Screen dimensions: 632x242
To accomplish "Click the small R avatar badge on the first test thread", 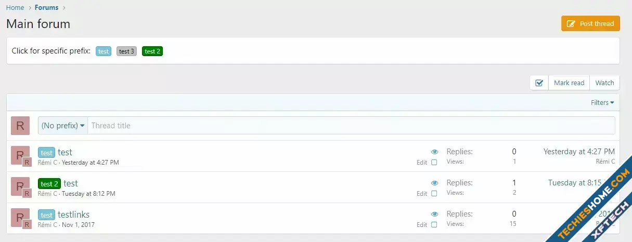I will coord(27,163).
